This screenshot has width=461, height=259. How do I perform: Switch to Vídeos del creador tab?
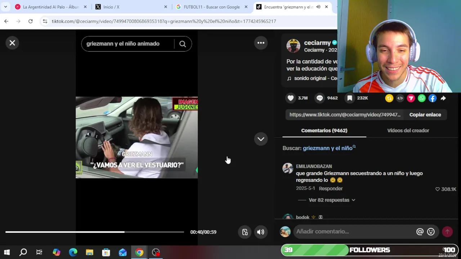408,131
